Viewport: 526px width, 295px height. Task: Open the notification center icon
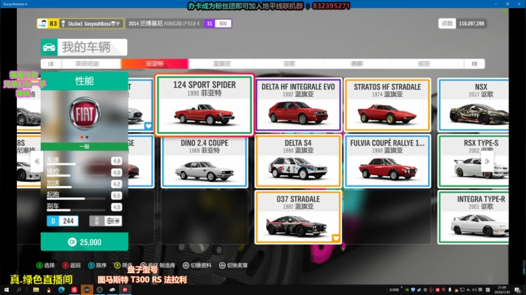coord(518,290)
